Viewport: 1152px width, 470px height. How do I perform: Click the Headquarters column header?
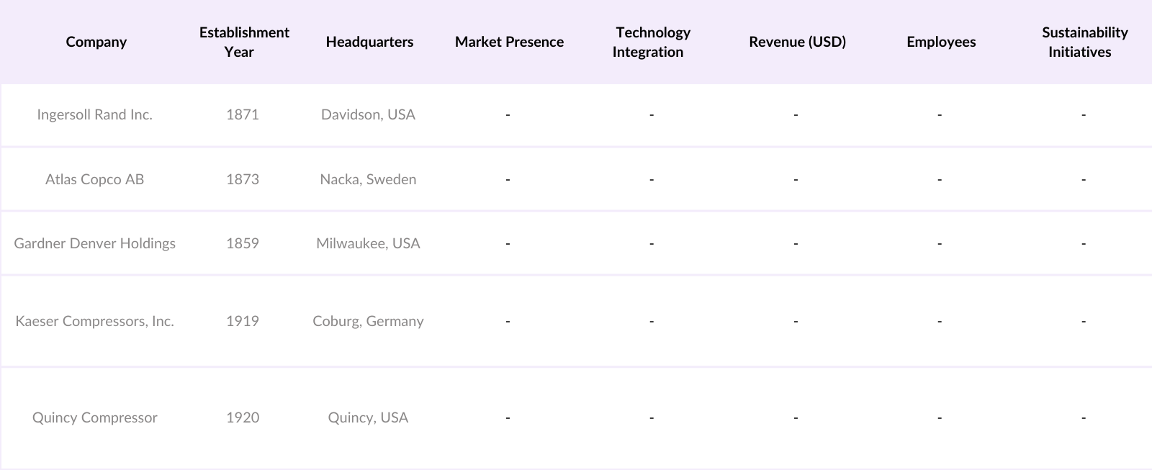pyautogui.click(x=369, y=42)
